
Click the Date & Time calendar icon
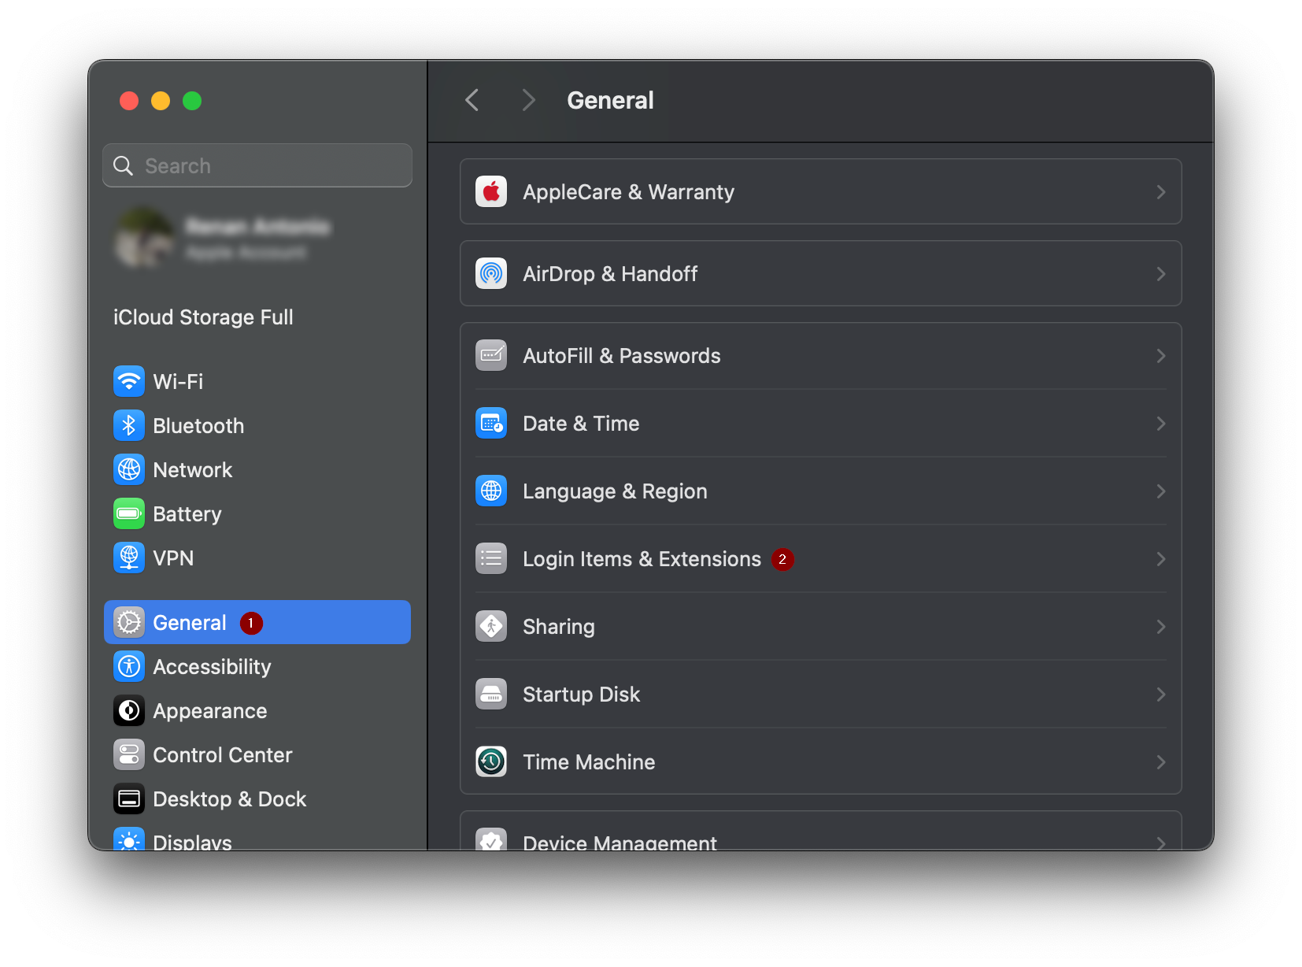click(491, 424)
